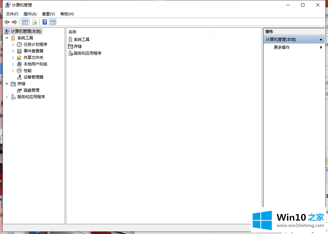
Task: Click the 设备管理器 device icon
Action: (x=19, y=77)
